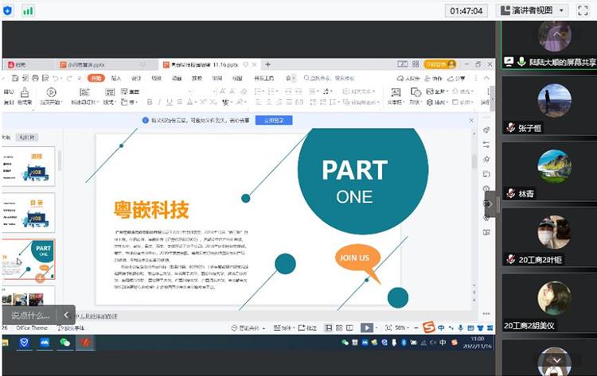Click the JOIN US speech bubble
597x376 pixels.
coord(354,258)
